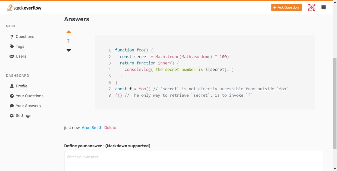Click the Stack Overflow logo
Viewport: 337px width, 171px height.
(x=24, y=7)
